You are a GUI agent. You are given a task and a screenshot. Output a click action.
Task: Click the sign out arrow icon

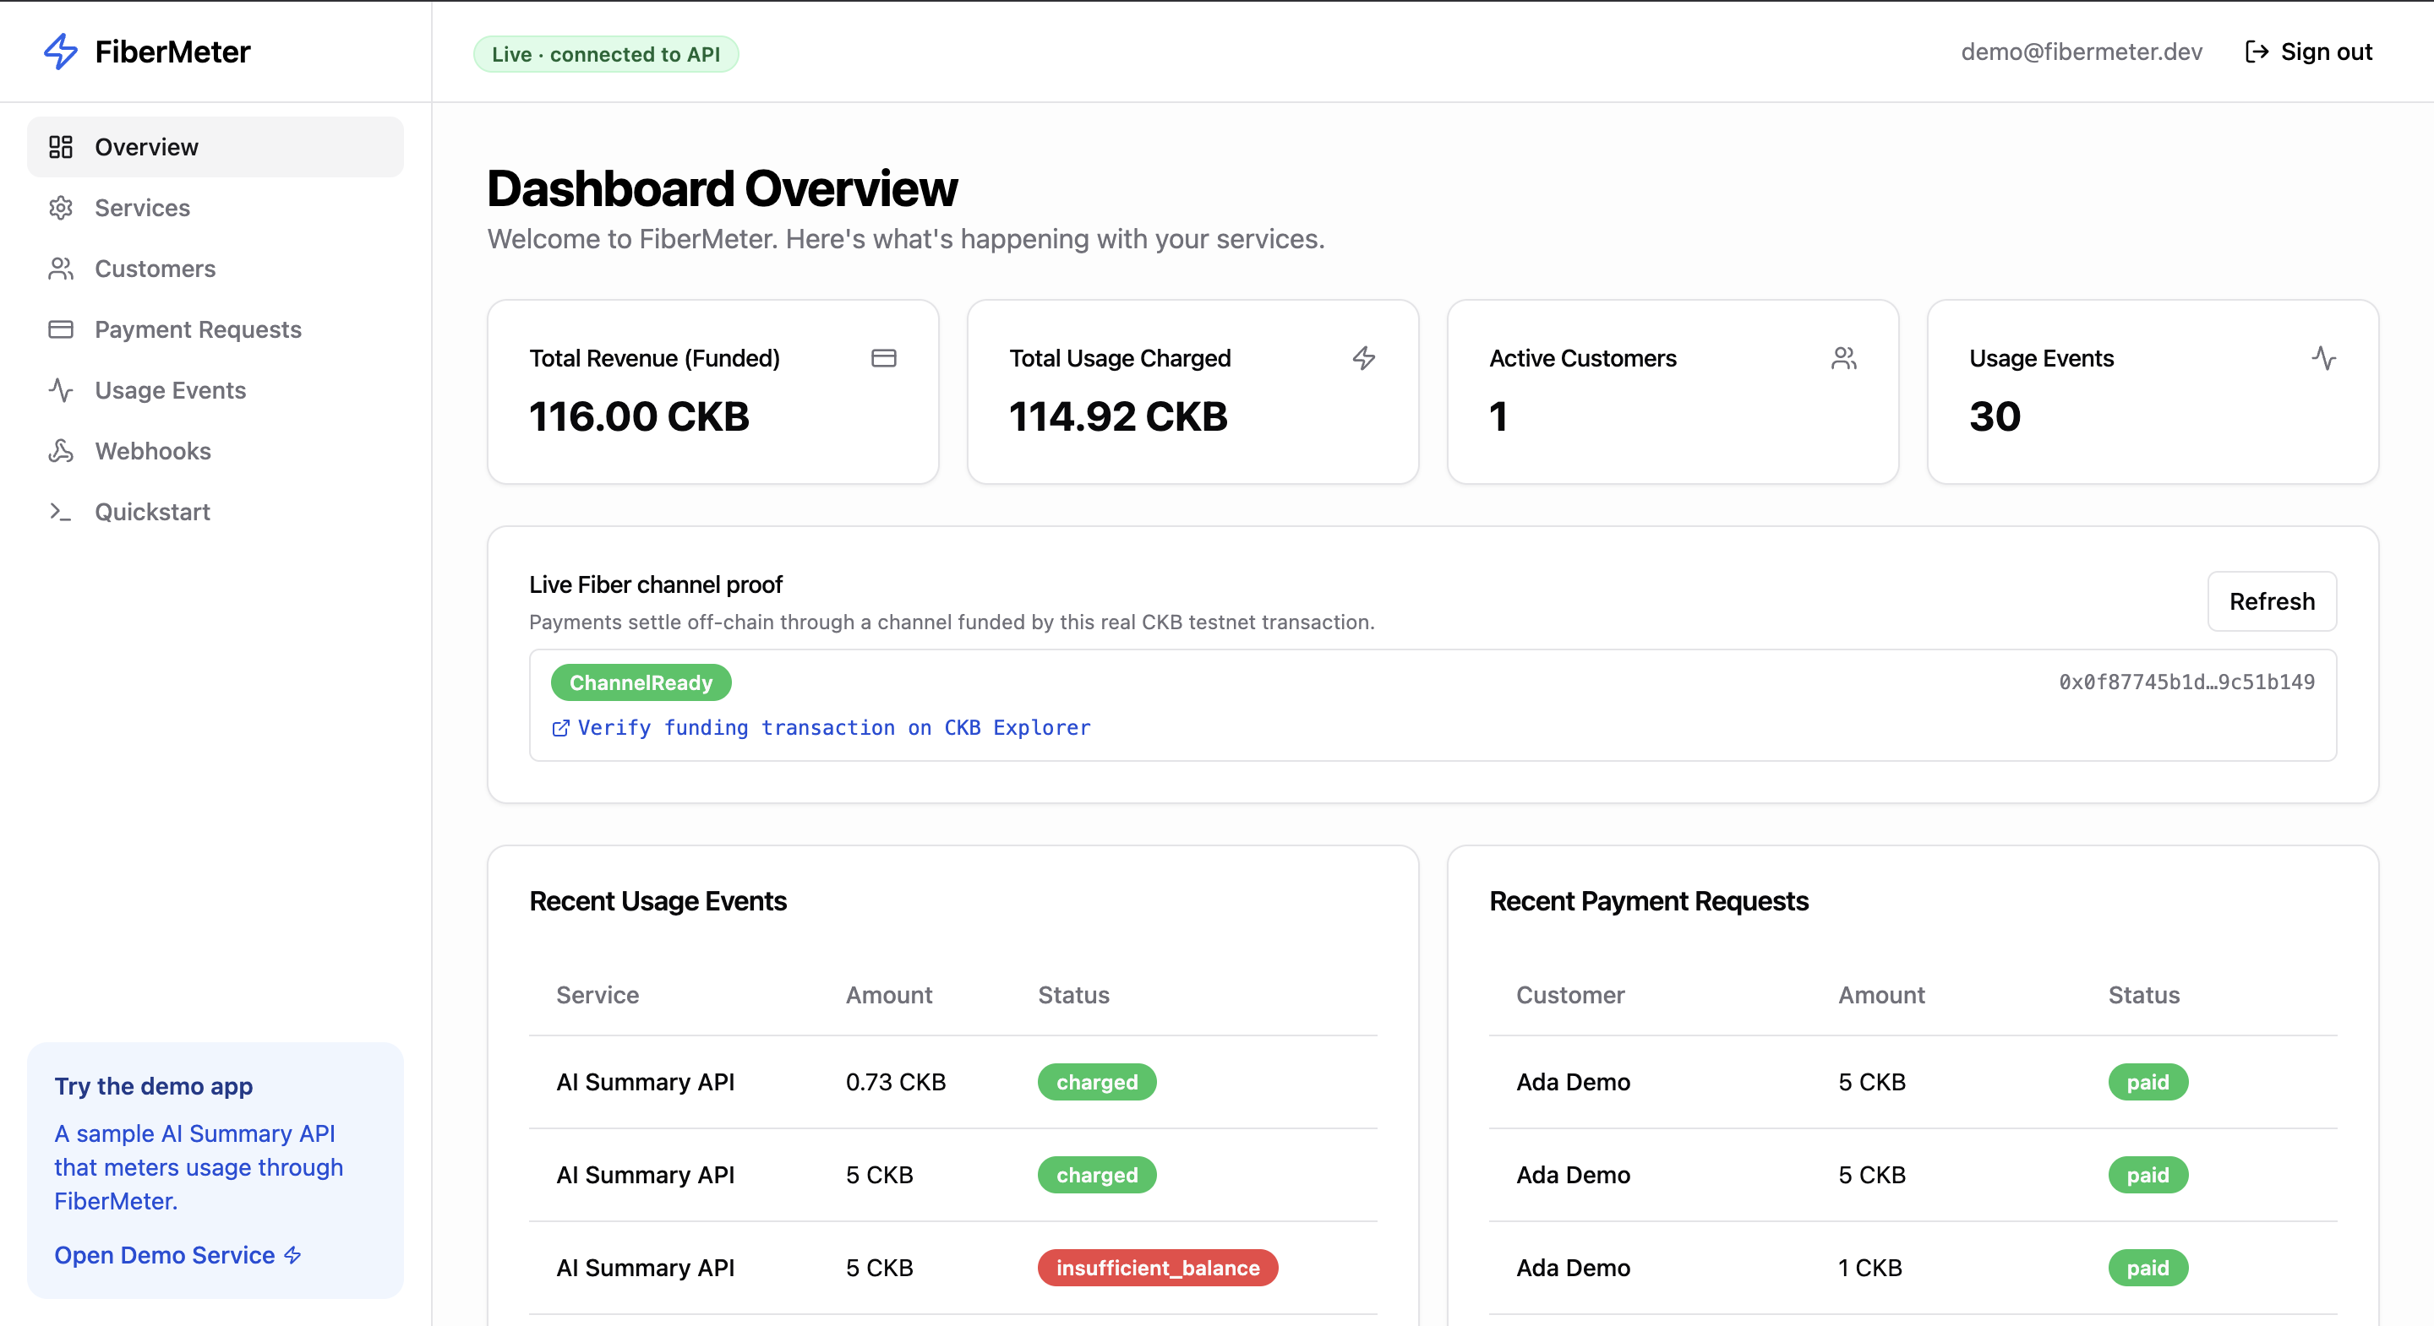point(2257,52)
